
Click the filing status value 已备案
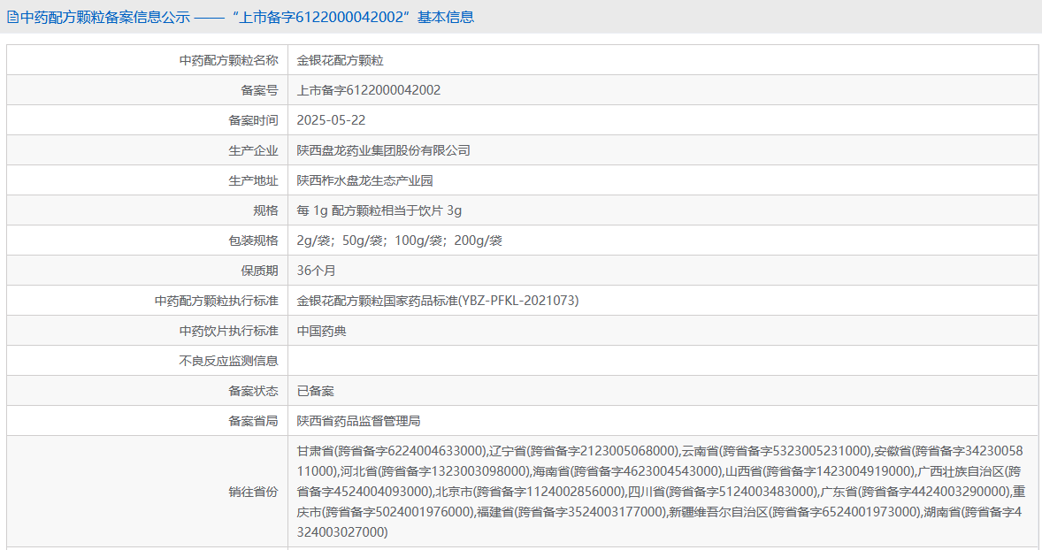pyautogui.click(x=315, y=391)
